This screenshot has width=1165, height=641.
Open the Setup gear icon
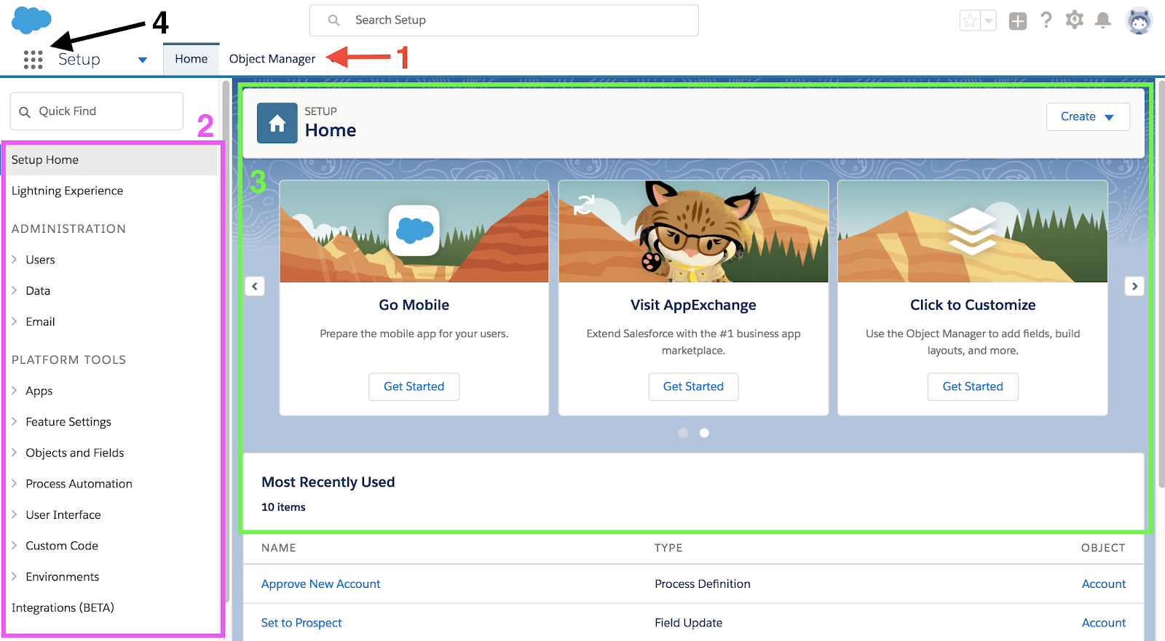(x=1074, y=20)
